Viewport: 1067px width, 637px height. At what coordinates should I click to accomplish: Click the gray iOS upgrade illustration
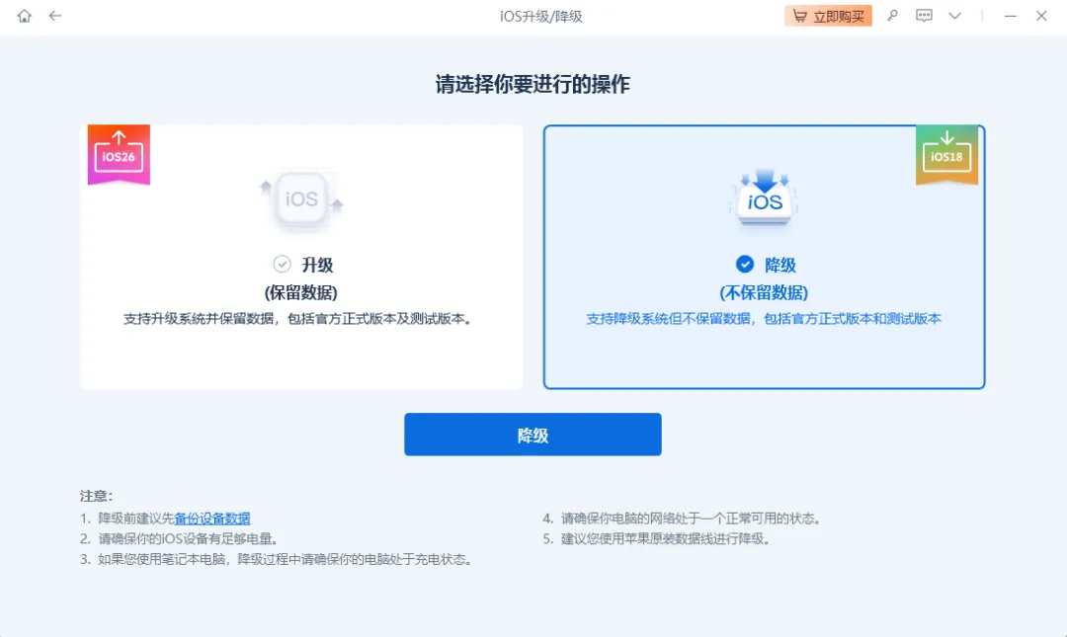point(301,199)
